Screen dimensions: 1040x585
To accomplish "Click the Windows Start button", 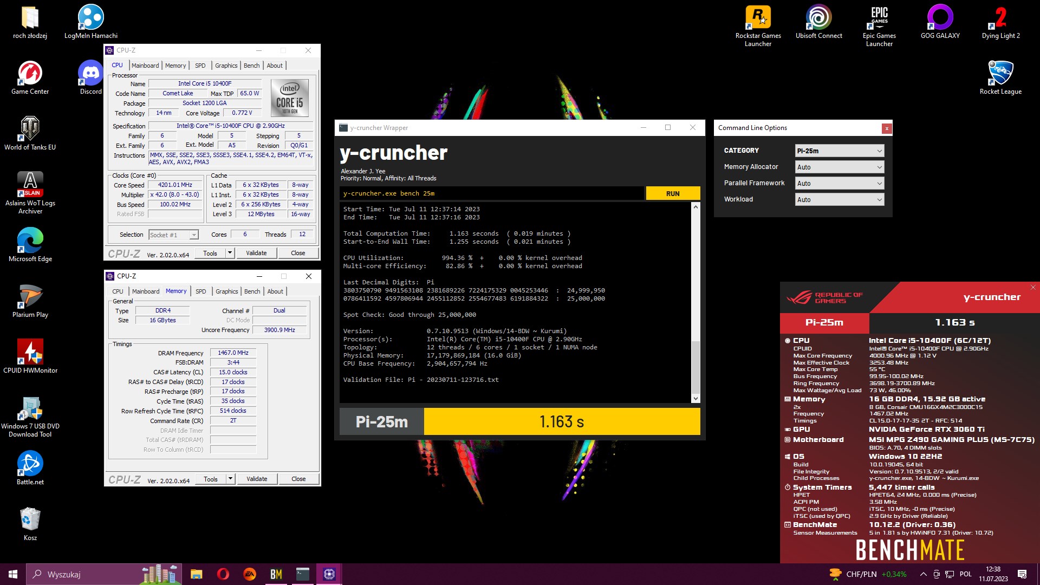I will [13, 574].
